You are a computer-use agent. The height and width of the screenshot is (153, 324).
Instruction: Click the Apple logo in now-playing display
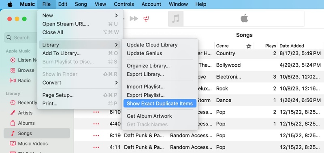tap(244, 18)
